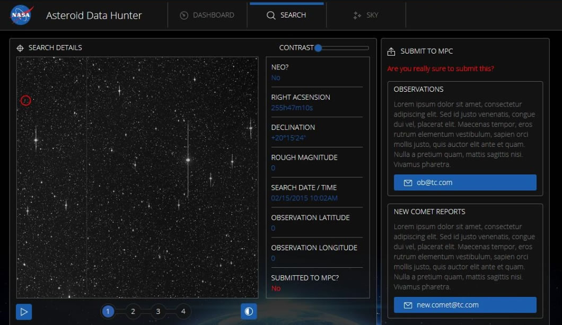Adjust the Contrast slider handle
Image resolution: width=562 pixels, height=325 pixels.
click(x=318, y=48)
